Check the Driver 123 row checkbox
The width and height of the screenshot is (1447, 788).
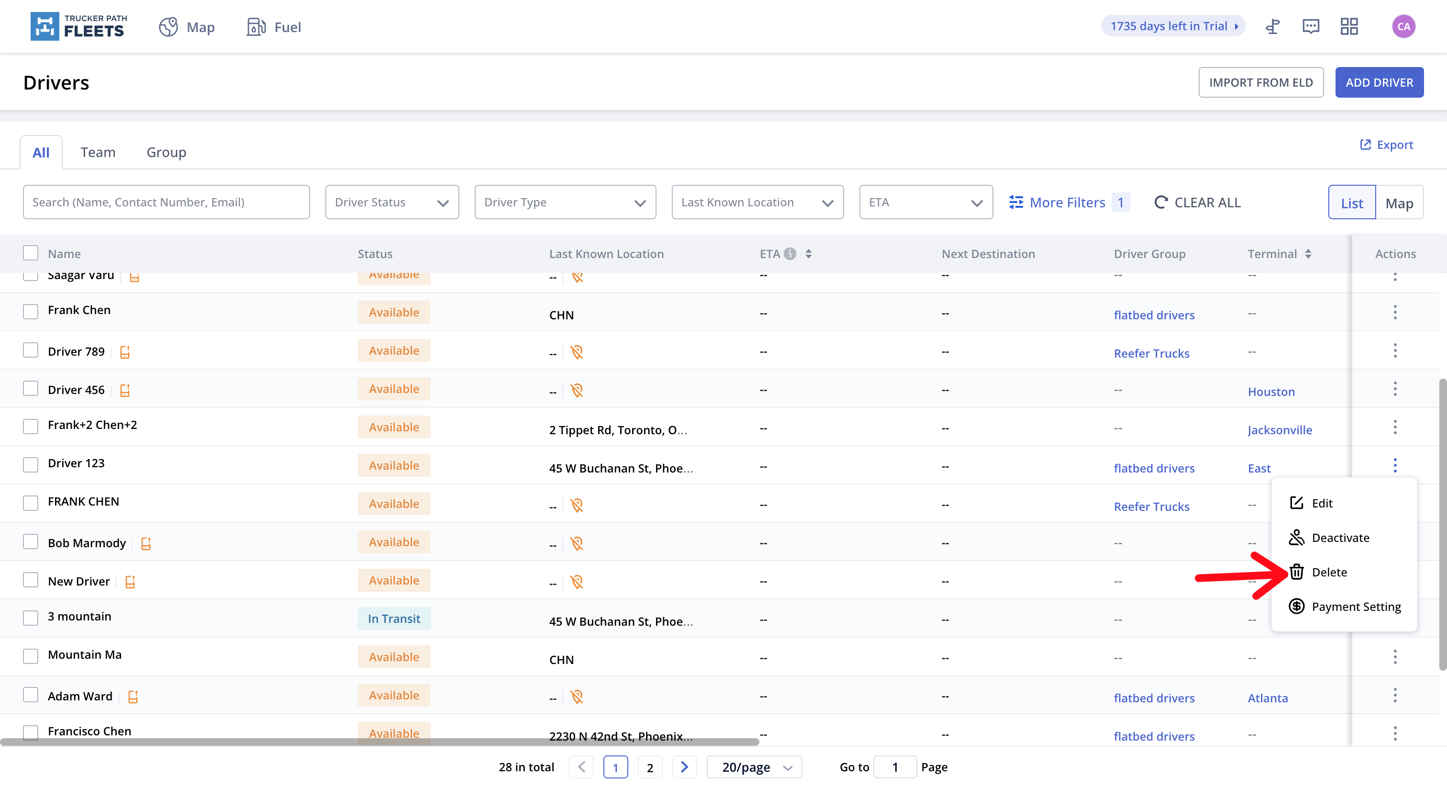click(30, 465)
